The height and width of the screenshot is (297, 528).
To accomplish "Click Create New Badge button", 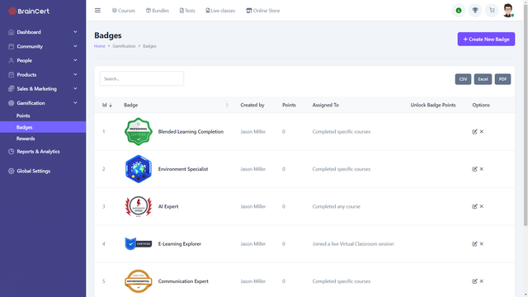I will 486,39.
